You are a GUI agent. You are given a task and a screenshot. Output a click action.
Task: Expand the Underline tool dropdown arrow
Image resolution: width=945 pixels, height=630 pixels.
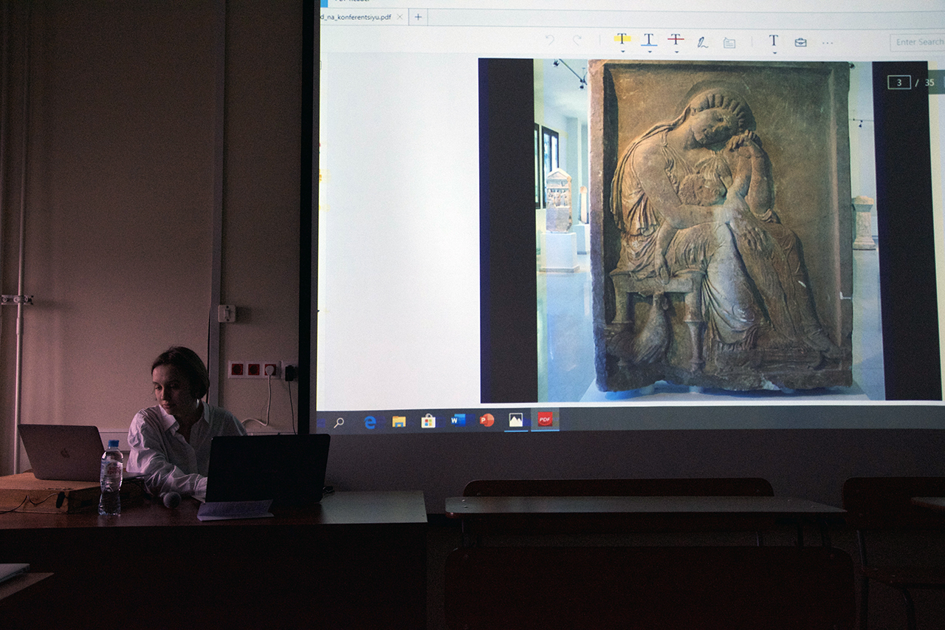point(649,51)
